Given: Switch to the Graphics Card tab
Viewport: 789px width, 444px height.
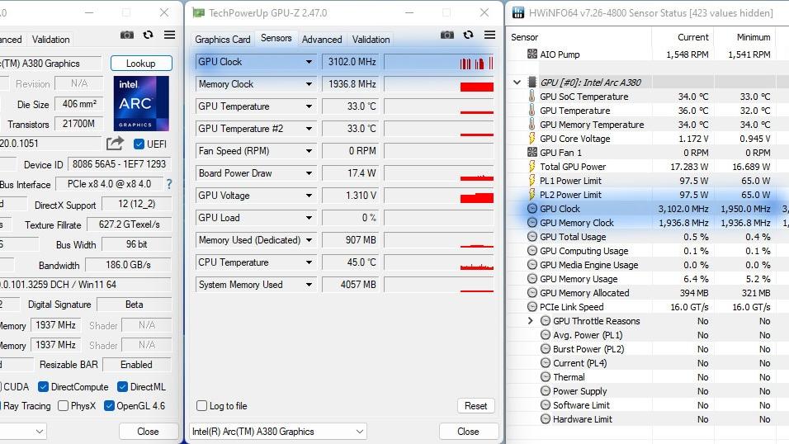Looking at the screenshot, I should pos(222,40).
